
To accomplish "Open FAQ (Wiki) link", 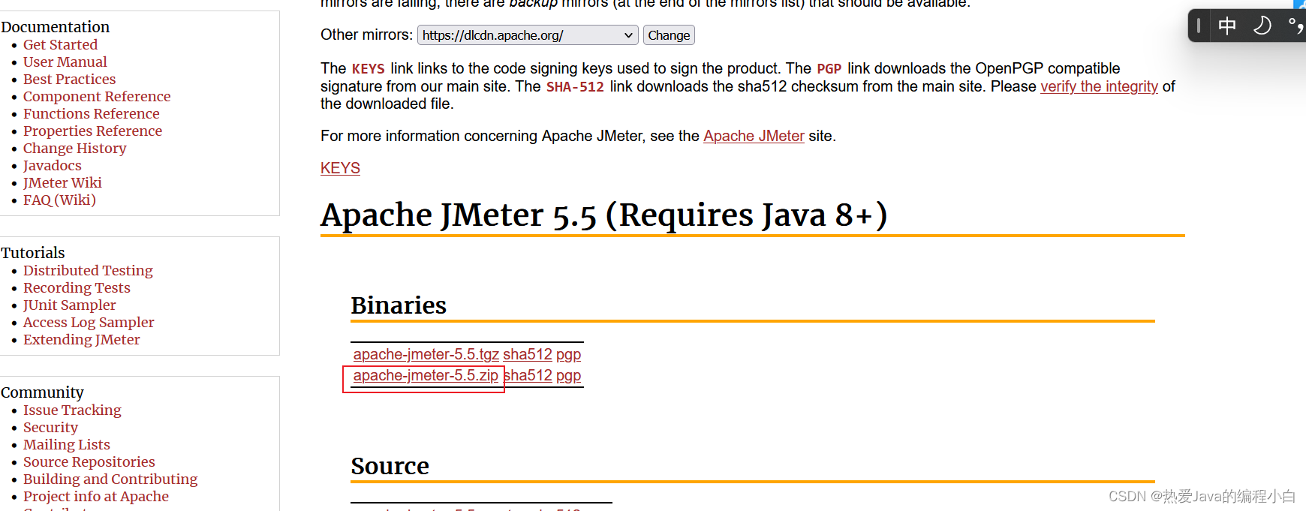I will point(59,200).
